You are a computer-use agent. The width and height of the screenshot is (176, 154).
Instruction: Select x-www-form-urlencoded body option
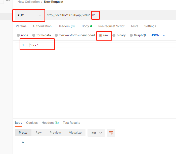click(x=75, y=35)
